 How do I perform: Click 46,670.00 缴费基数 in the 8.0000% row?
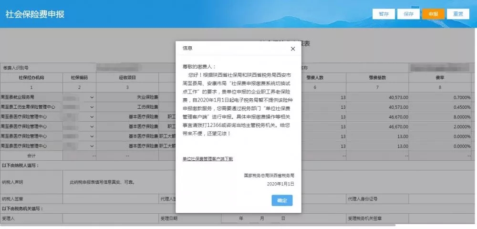(378, 117)
